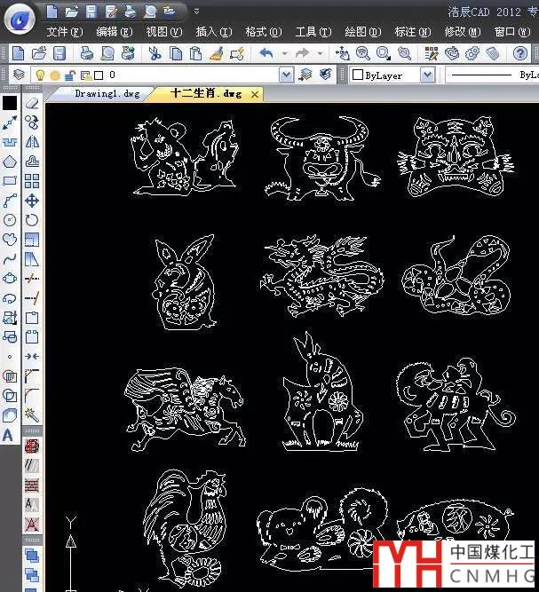Select the ox zodiac drawing
539x592 pixels.
321,158
